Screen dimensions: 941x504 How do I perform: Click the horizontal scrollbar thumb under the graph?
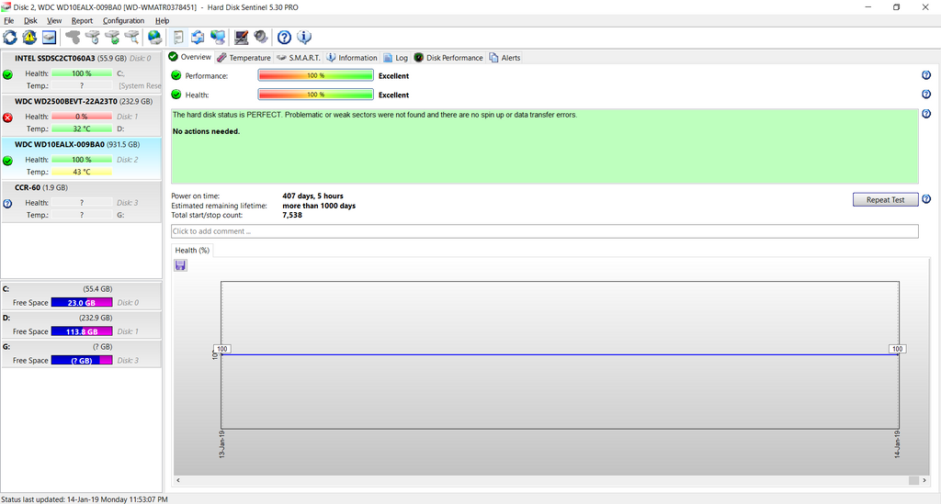click(913, 480)
